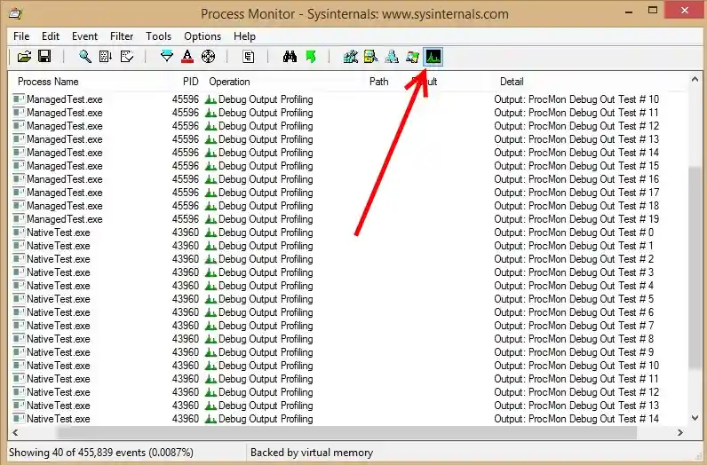This screenshot has height=465, width=707.
Task: Open the Filter menu
Action: (x=122, y=36)
